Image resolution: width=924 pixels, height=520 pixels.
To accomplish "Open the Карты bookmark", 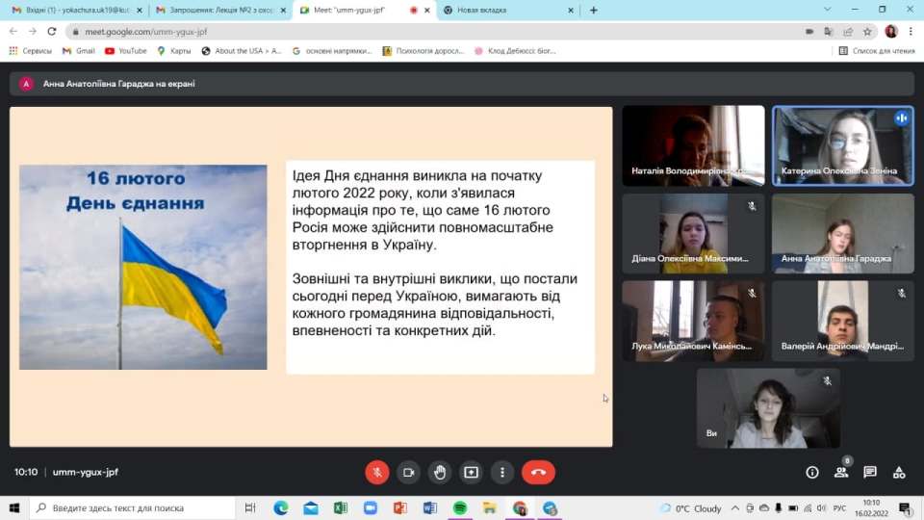I will [174, 51].
